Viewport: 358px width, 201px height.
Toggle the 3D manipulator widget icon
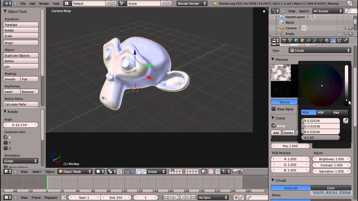click(127, 171)
